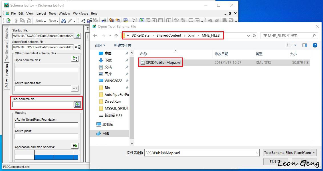The width and height of the screenshot is (323, 171).
Task: Click the save schema toolbar icon
Action: tap(89, 21)
